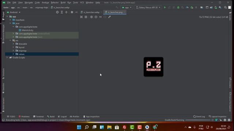The height and width of the screenshot is (131, 234).
Task: Open the Refactor menu
Action: point(55,3)
